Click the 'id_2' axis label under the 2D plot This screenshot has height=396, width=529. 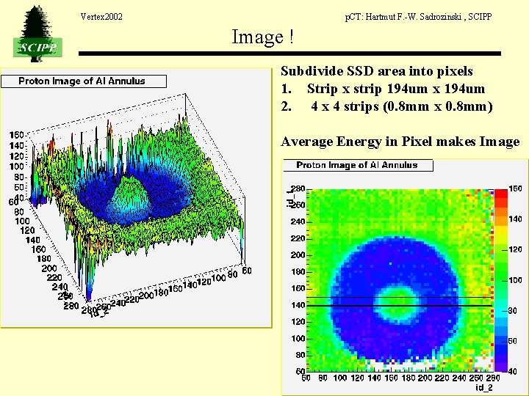pos(484,387)
